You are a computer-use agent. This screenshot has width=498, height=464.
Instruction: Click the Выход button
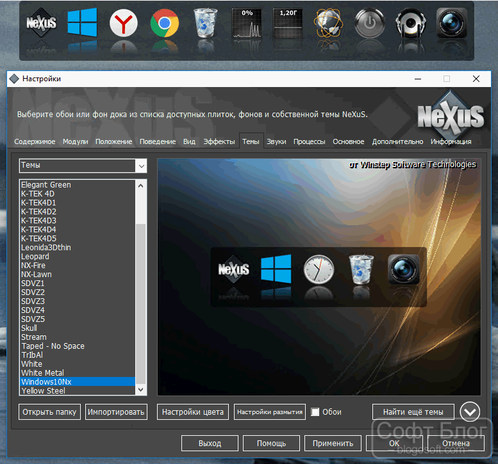tap(210, 443)
